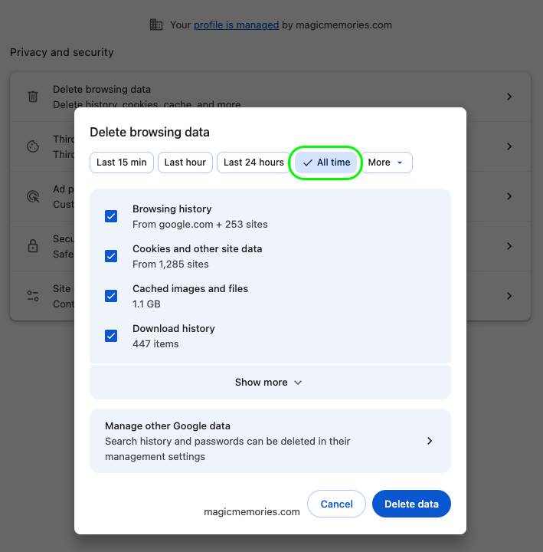The height and width of the screenshot is (552, 543).
Task: Click the site settings sliders icon
Action: 33,296
